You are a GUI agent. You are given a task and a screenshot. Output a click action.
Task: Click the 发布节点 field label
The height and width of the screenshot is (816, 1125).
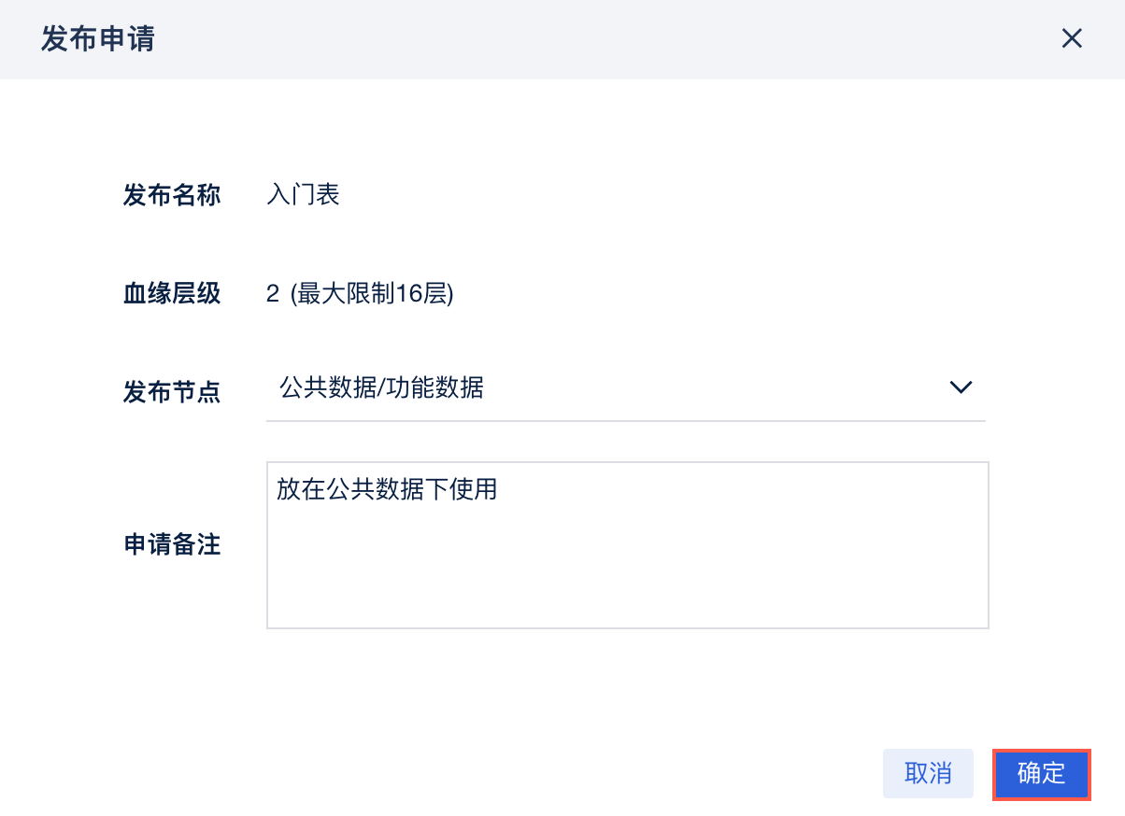point(172,391)
